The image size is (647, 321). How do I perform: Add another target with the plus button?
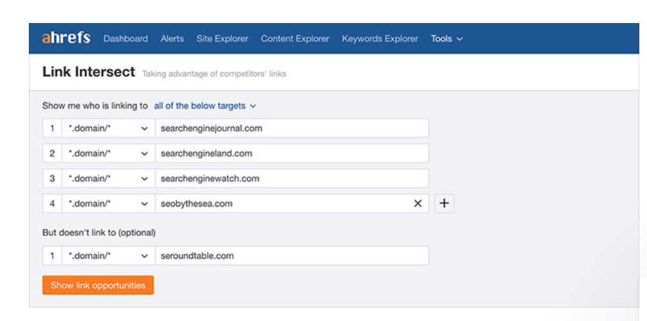[444, 204]
